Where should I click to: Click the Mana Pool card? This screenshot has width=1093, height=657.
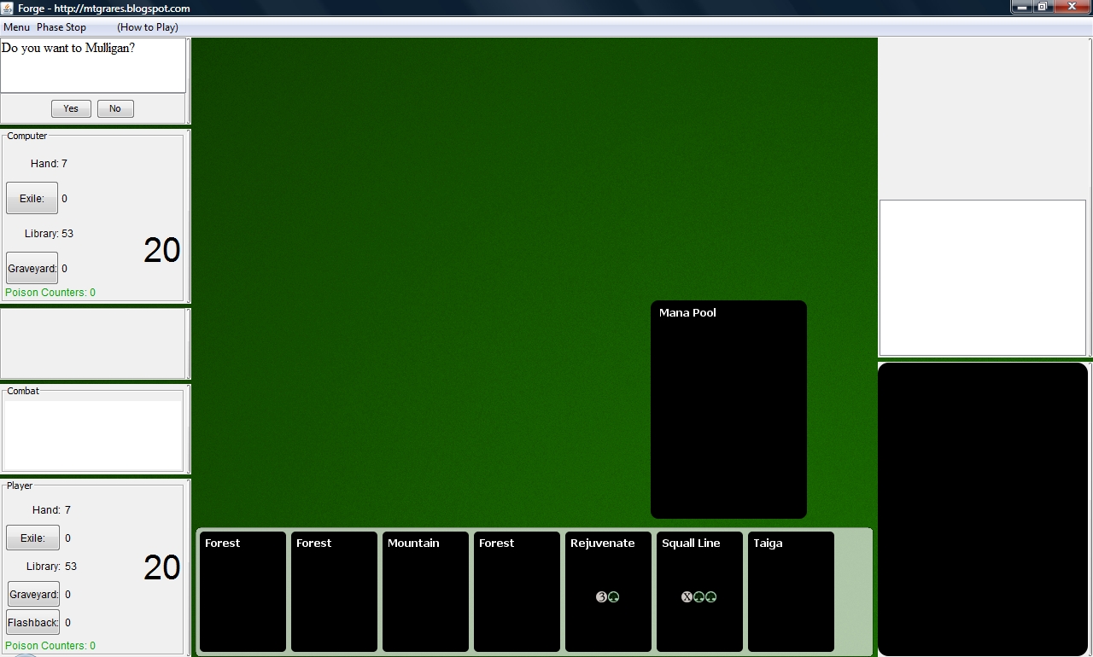tap(728, 409)
